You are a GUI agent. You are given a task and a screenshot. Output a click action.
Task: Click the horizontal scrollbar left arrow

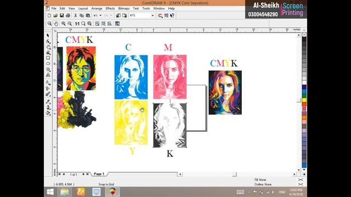[180, 174]
